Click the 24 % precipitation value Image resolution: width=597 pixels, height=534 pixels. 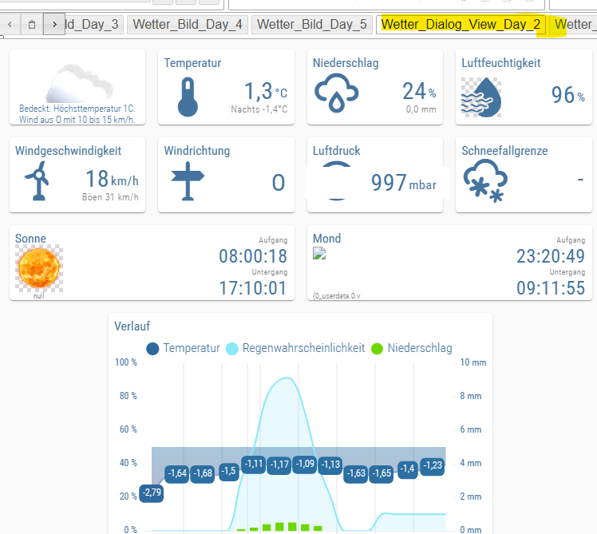[419, 92]
